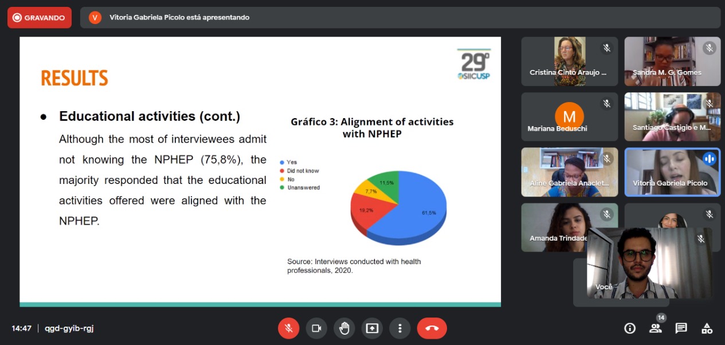Leave the call with the red button
Screen dimensions: 725x345
432,328
